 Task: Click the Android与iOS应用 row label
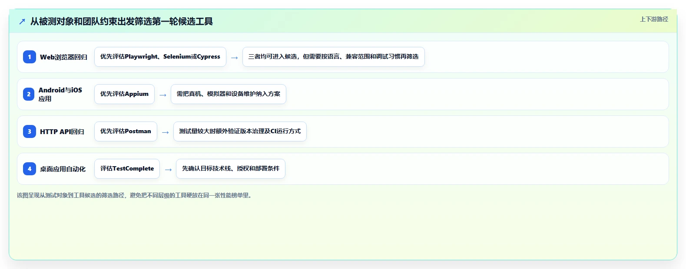(x=60, y=94)
